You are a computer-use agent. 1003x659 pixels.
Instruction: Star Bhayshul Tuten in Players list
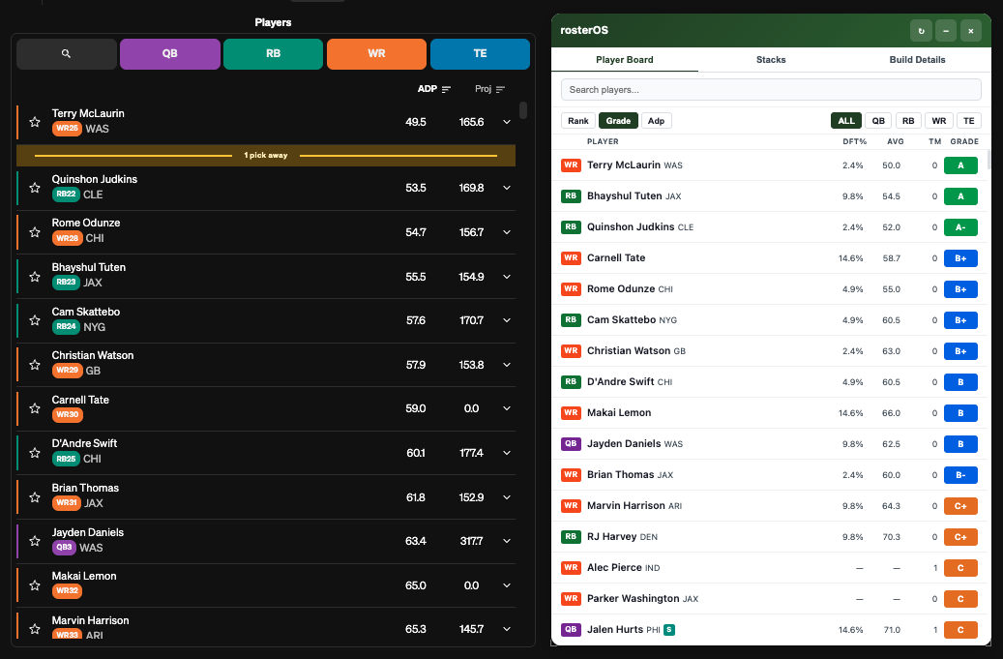click(35, 277)
